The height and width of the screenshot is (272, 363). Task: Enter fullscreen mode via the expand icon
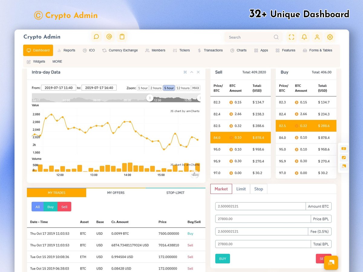[291, 37]
